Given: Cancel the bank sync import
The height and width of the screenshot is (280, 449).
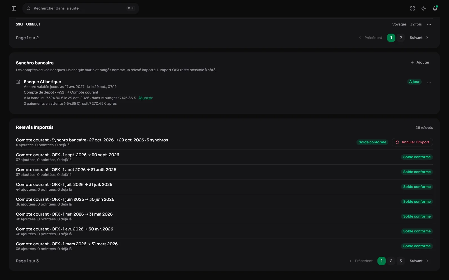Looking at the screenshot, I should pos(412,142).
